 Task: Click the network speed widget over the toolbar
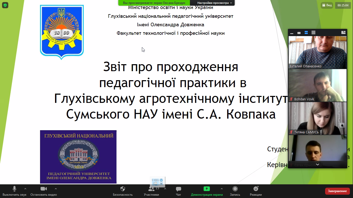(x=158, y=182)
